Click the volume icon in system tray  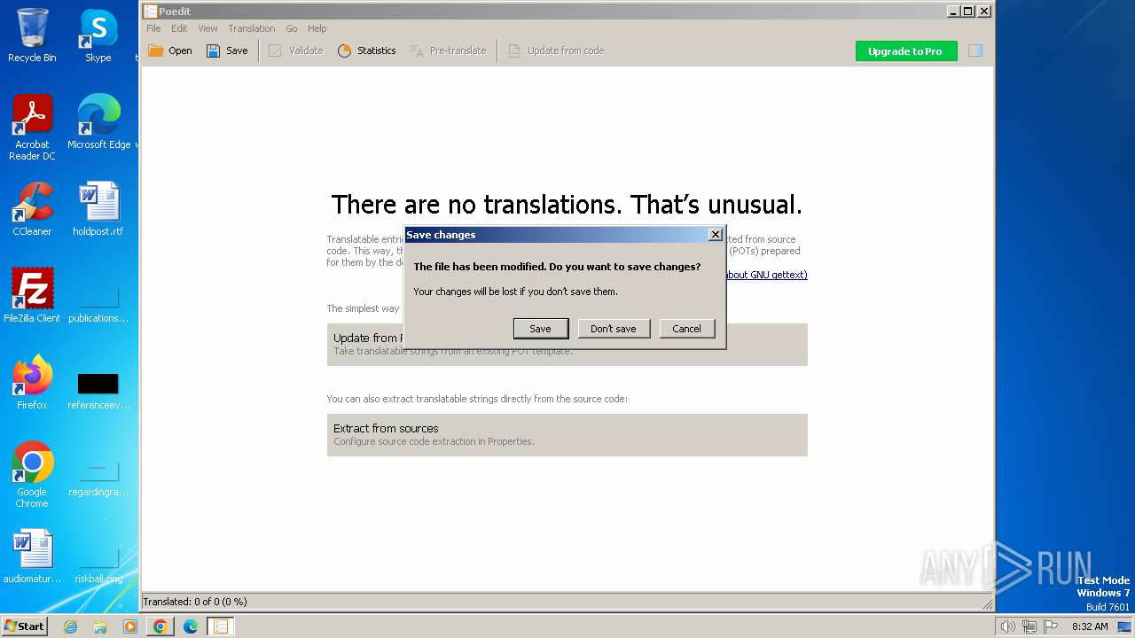pos(1007,626)
